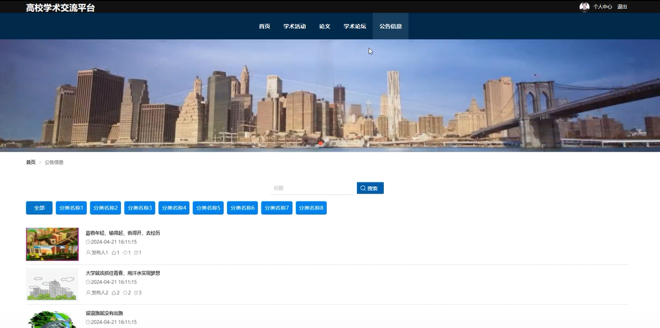Viewport: 660px width, 328px height.
Task: Click the publisher person icon beside 发布人2
Action: pos(89,292)
